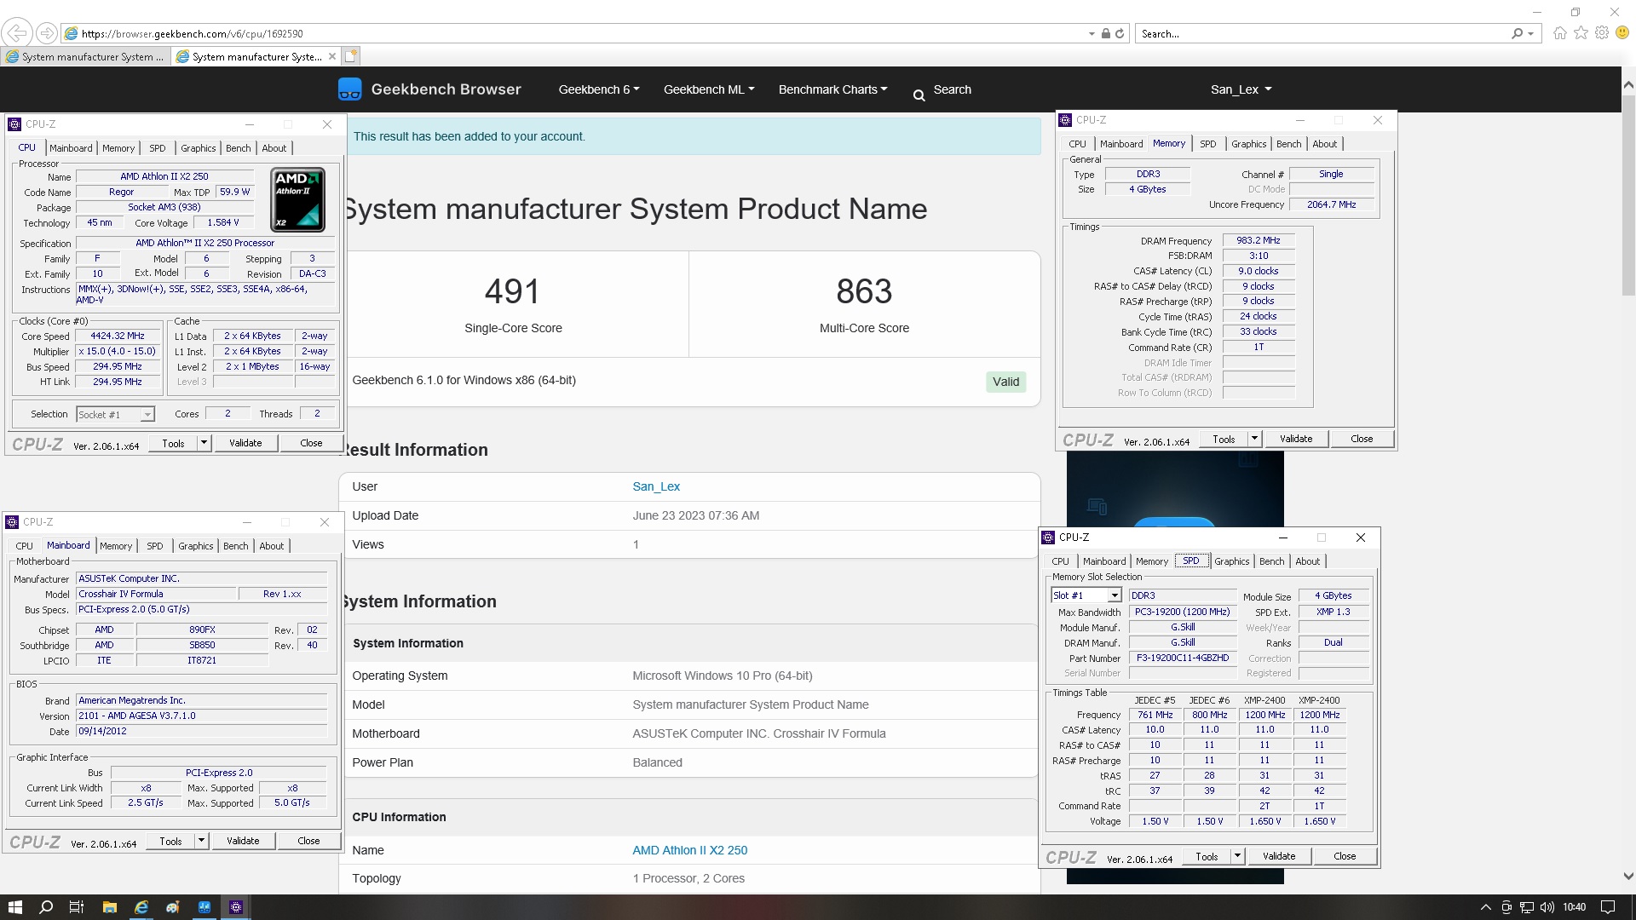Open address bar history dropdown arrow
The height and width of the screenshot is (920, 1636).
click(1092, 34)
